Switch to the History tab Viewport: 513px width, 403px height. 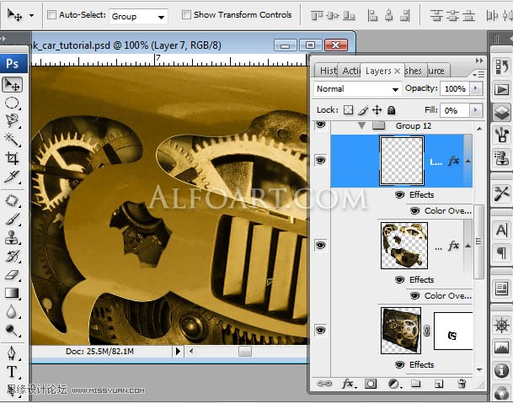coord(328,71)
